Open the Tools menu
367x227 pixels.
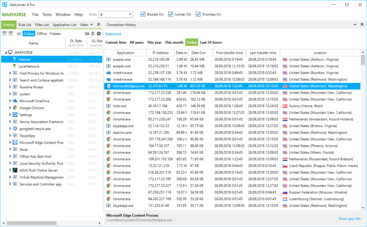coord(47,14)
